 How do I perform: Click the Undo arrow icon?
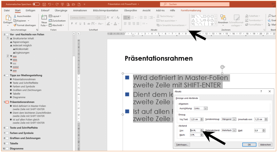coord(50,4)
